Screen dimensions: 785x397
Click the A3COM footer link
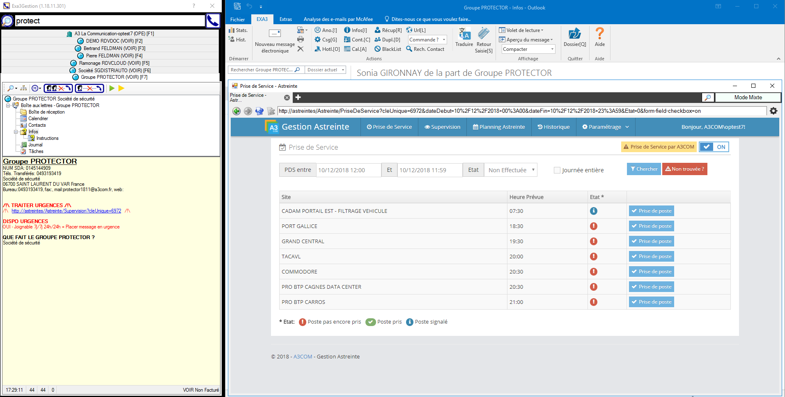(x=303, y=357)
